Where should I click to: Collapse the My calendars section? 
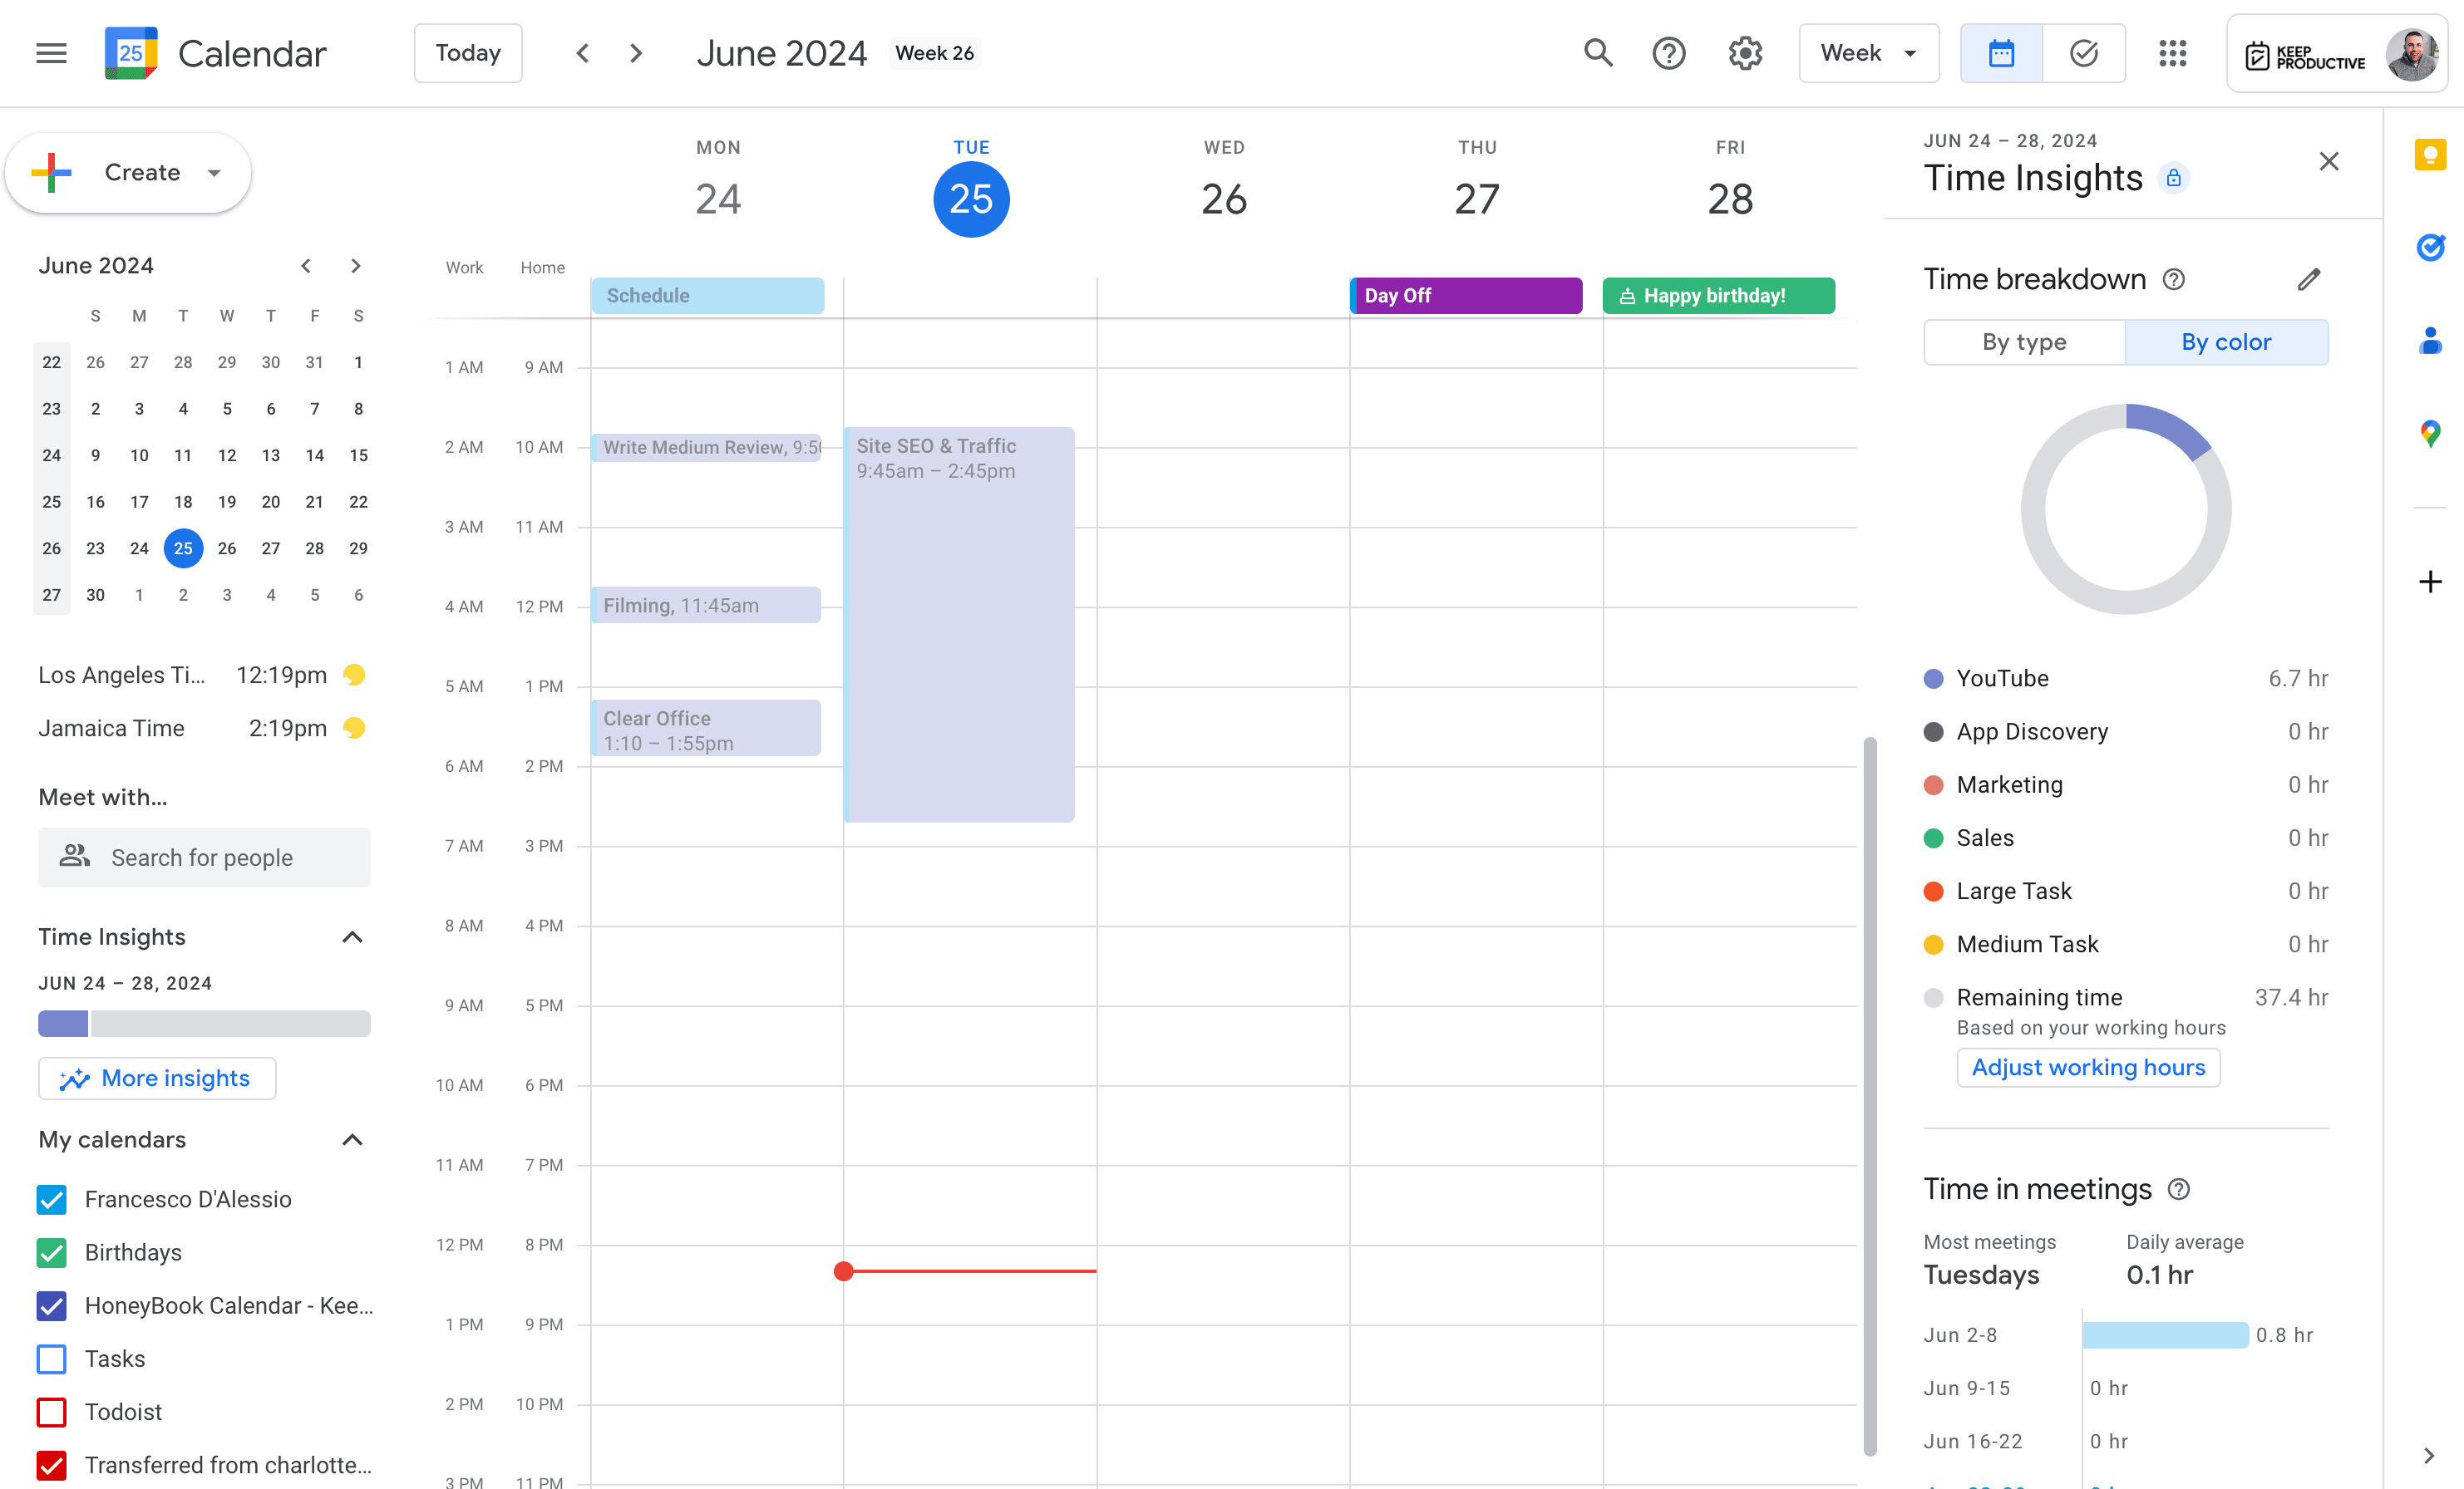[x=352, y=1139]
